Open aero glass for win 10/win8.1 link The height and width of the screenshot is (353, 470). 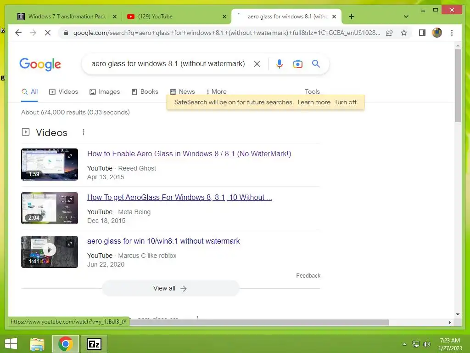click(163, 241)
